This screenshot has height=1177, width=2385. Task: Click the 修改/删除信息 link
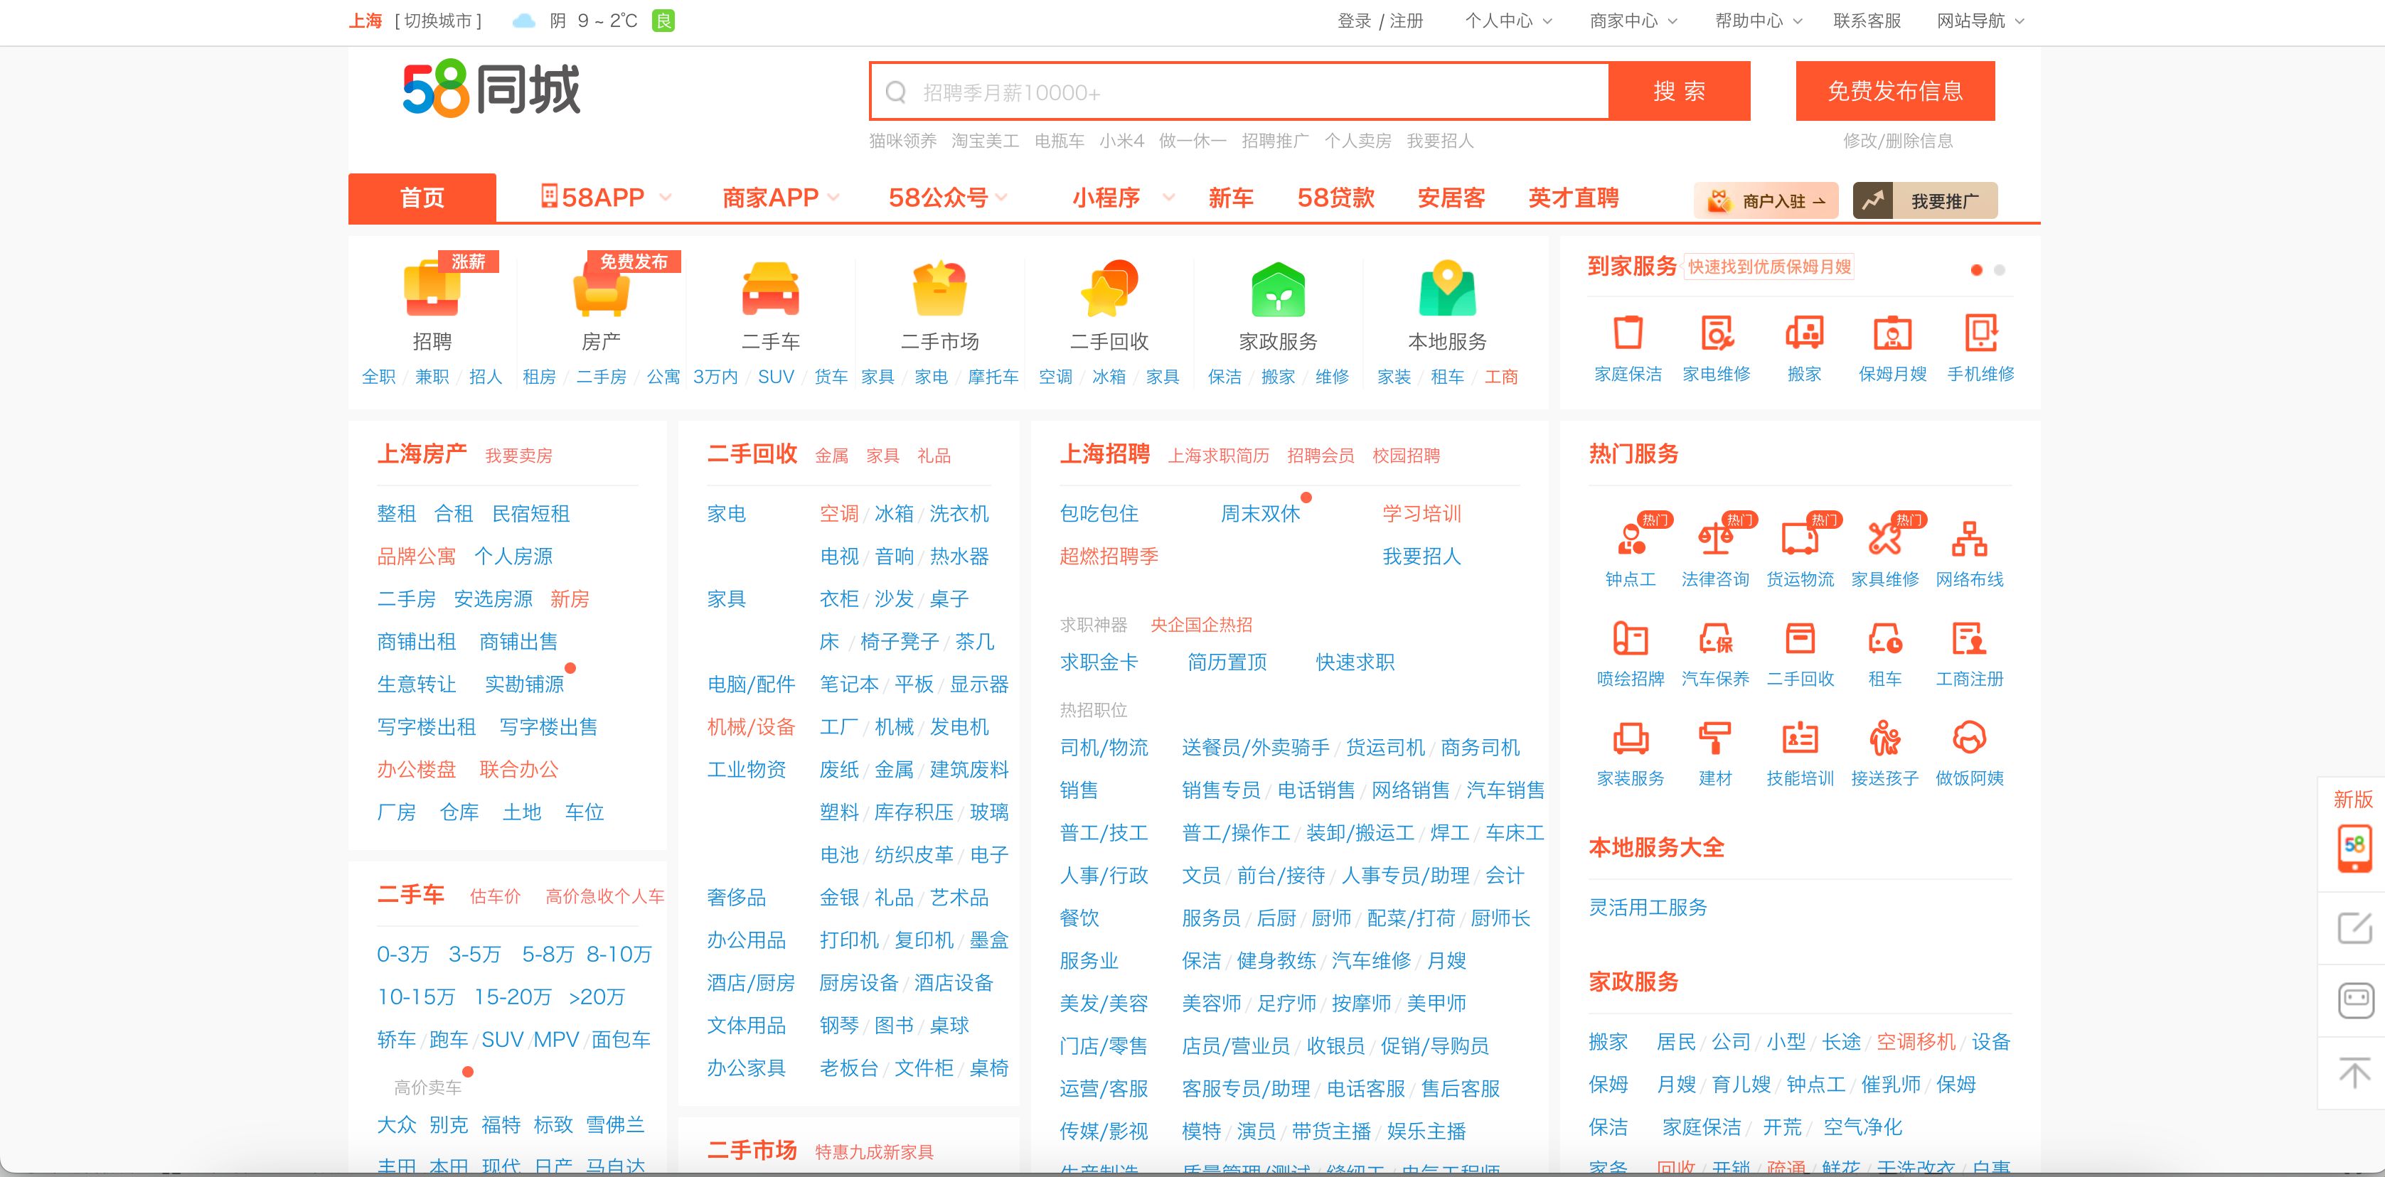point(1897,141)
